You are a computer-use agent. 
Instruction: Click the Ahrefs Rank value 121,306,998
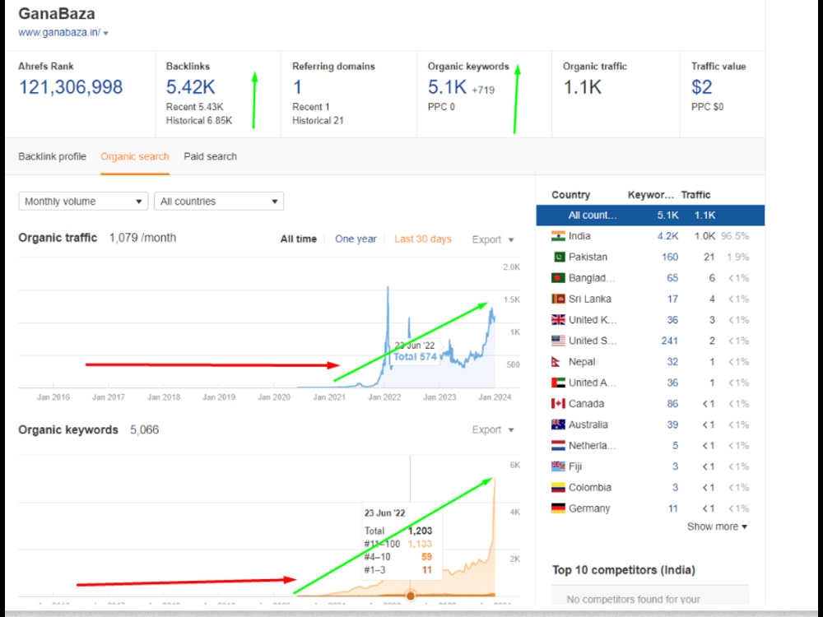coord(71,87)
